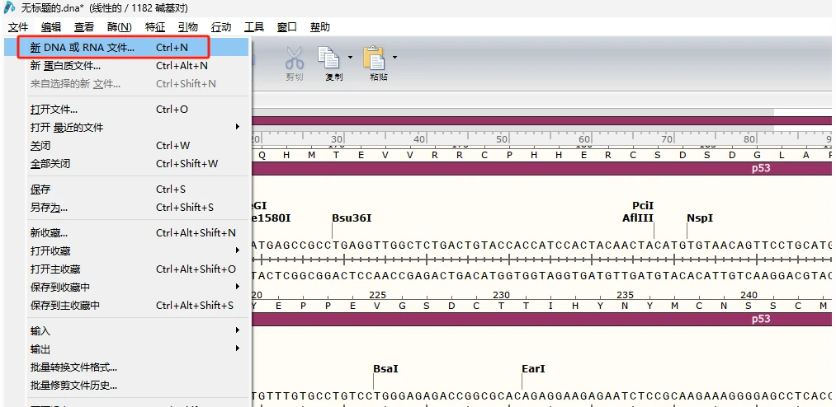Screen dimensions: 836x407
Task: Open the dropdown arrow beside Copy
Action: (x=351, y=58)
